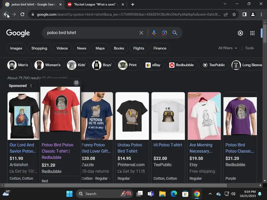Go back with the browser back arrow

(6, 15)
